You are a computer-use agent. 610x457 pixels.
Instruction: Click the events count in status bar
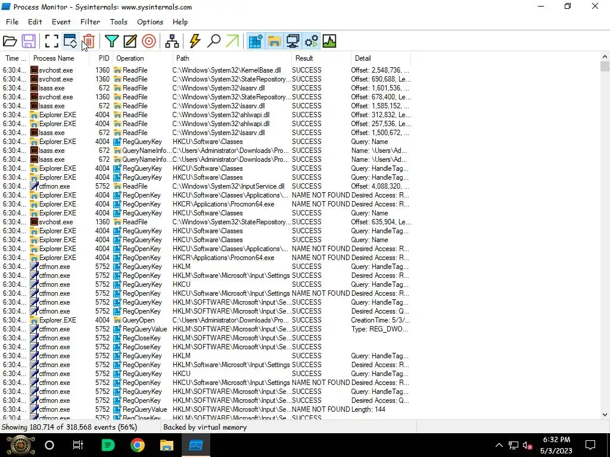[x=69, y=427]
